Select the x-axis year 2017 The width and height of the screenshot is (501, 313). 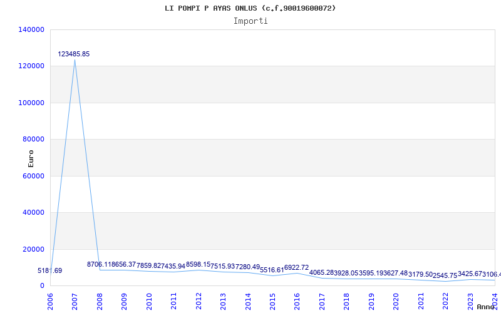pyautogui.click(x=322, y=301)
